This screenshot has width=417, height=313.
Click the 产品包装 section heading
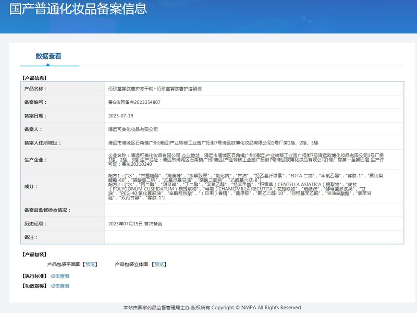[35, 254]
